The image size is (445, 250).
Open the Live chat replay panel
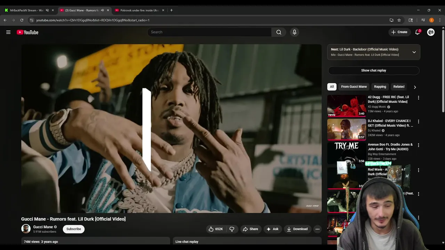click(247, 241)
